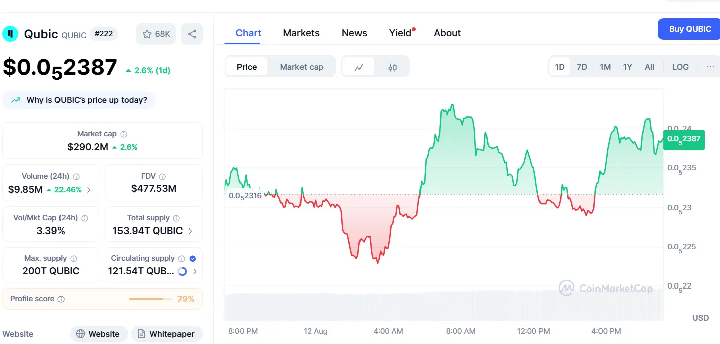
Task: Click the Buy QUBIC button
Action: click(x=690, y=29)
